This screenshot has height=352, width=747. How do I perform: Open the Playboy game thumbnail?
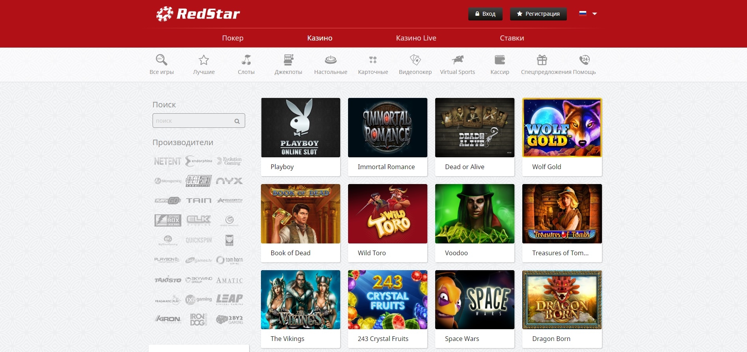pyautogui.click(x=300, y=127)
